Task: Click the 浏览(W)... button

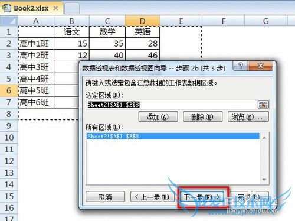Action: [x=248, y=117]
